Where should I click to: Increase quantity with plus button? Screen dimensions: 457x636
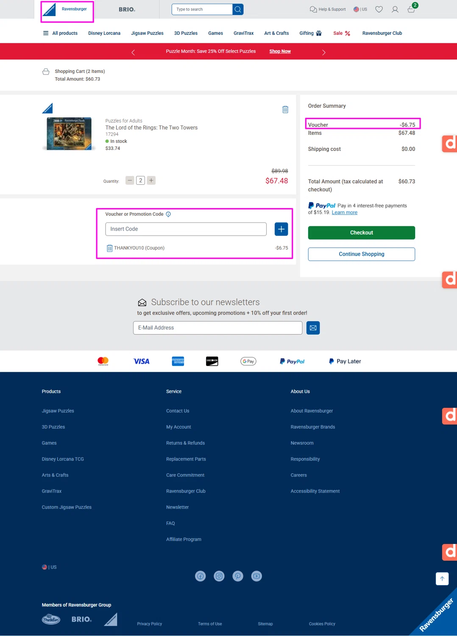151,180
